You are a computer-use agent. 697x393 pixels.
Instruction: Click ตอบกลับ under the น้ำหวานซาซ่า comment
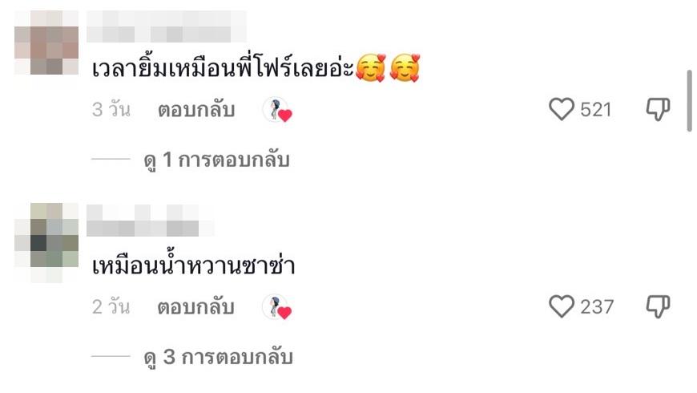tap(196, 306)
